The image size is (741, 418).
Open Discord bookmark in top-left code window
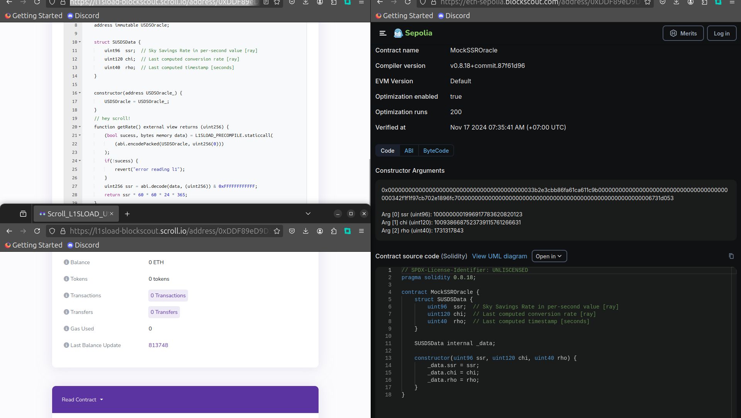coord(83,16)
